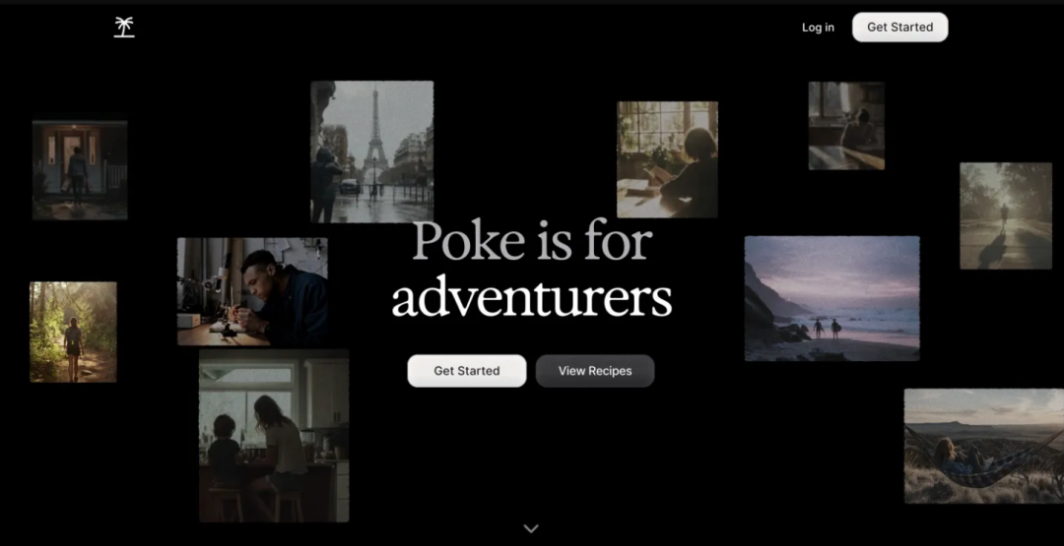The height and width of the screenshot is (546, 1064).
Task: Open the mother and child kitchen photo
Action: tap(274, 436)
